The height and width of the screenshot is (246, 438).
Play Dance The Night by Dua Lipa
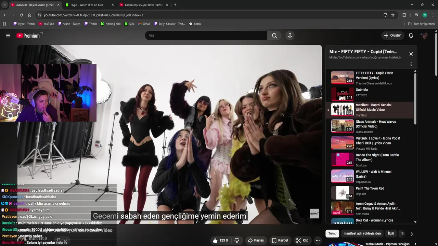pos(370,160)
